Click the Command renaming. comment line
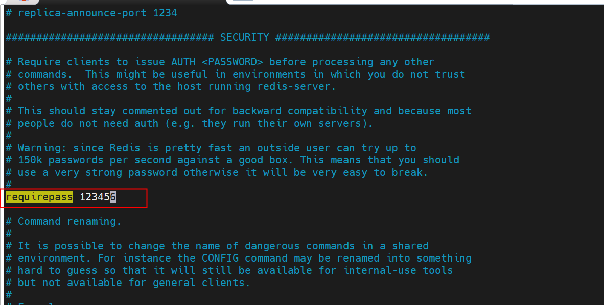Image resolution: width=604 pixels, height=305 pixels. [69, 221]
